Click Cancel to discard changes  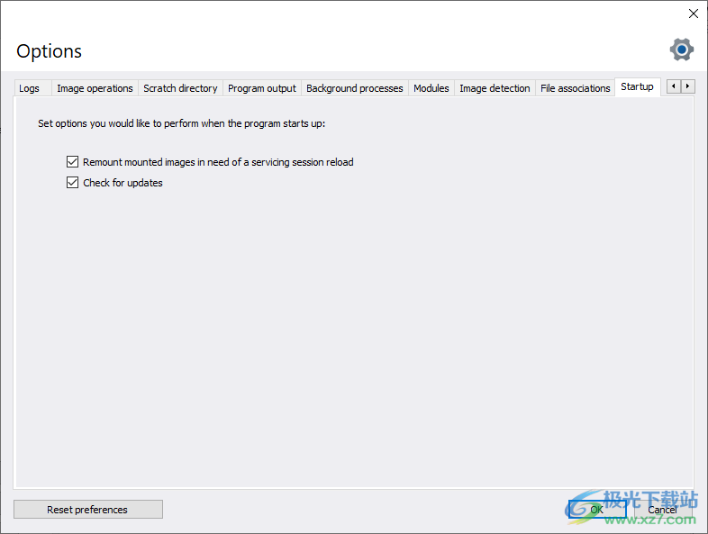tap(662, 510)
